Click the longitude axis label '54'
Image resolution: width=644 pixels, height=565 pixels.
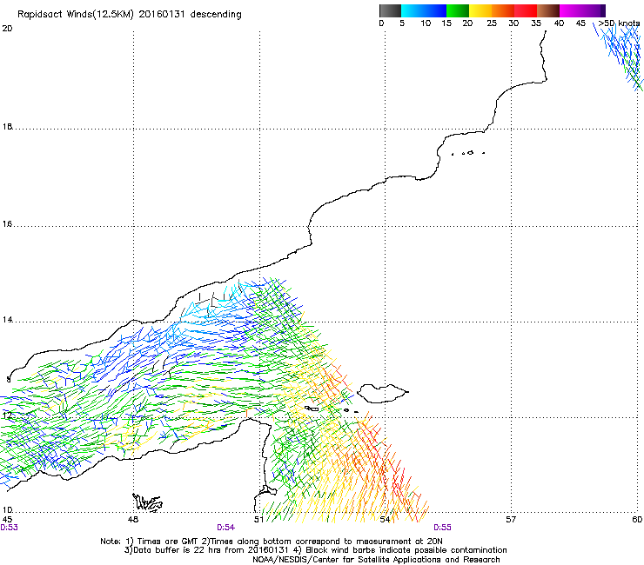pyautogui.click(x=385, y=520)
